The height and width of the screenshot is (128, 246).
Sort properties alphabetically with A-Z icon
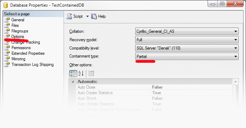pyautogui.click(x=81, y=74)
